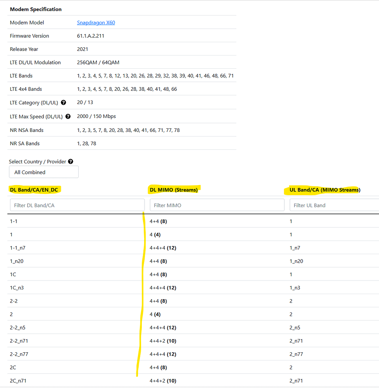Sort by DL MIMO (Streams) column header
The height and width of the screenshot is (388, 379).
click(x=174, y=190)
